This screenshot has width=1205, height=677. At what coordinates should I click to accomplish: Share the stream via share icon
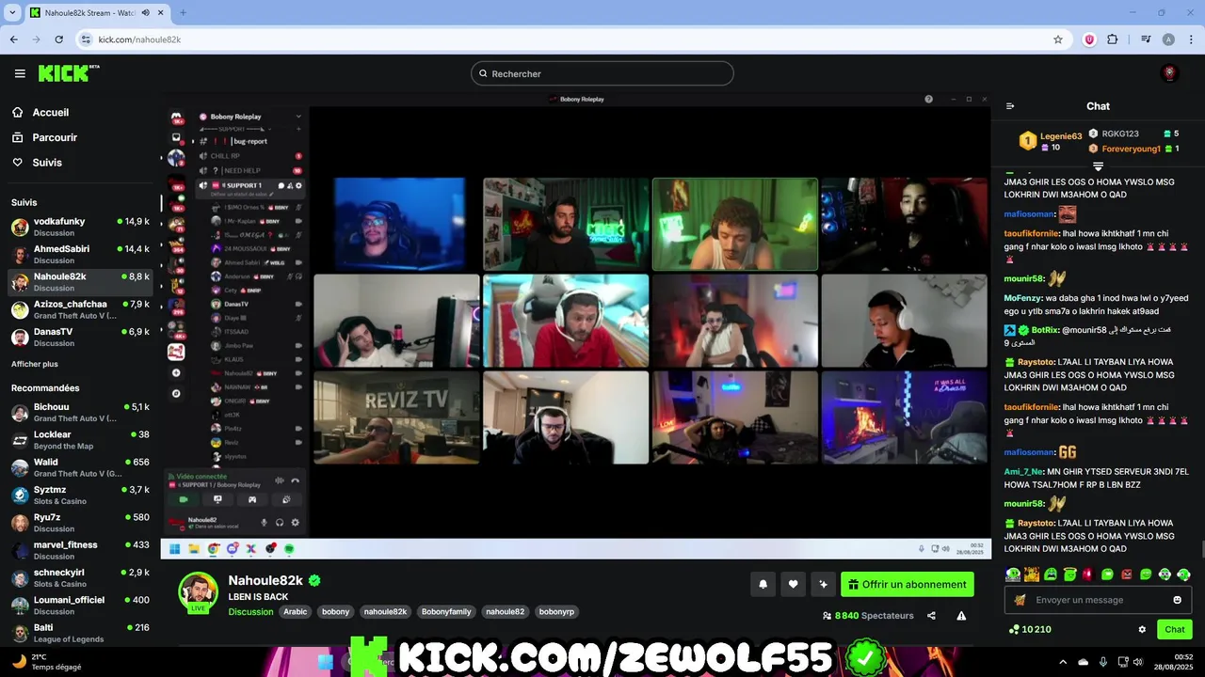(931, 616)
